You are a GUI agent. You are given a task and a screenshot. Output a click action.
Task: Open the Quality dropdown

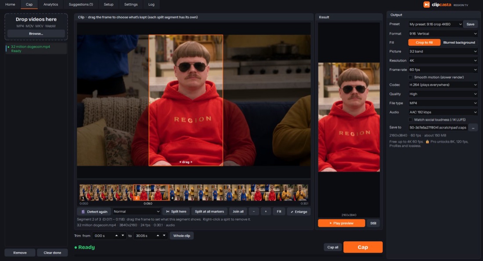point(443,94)
